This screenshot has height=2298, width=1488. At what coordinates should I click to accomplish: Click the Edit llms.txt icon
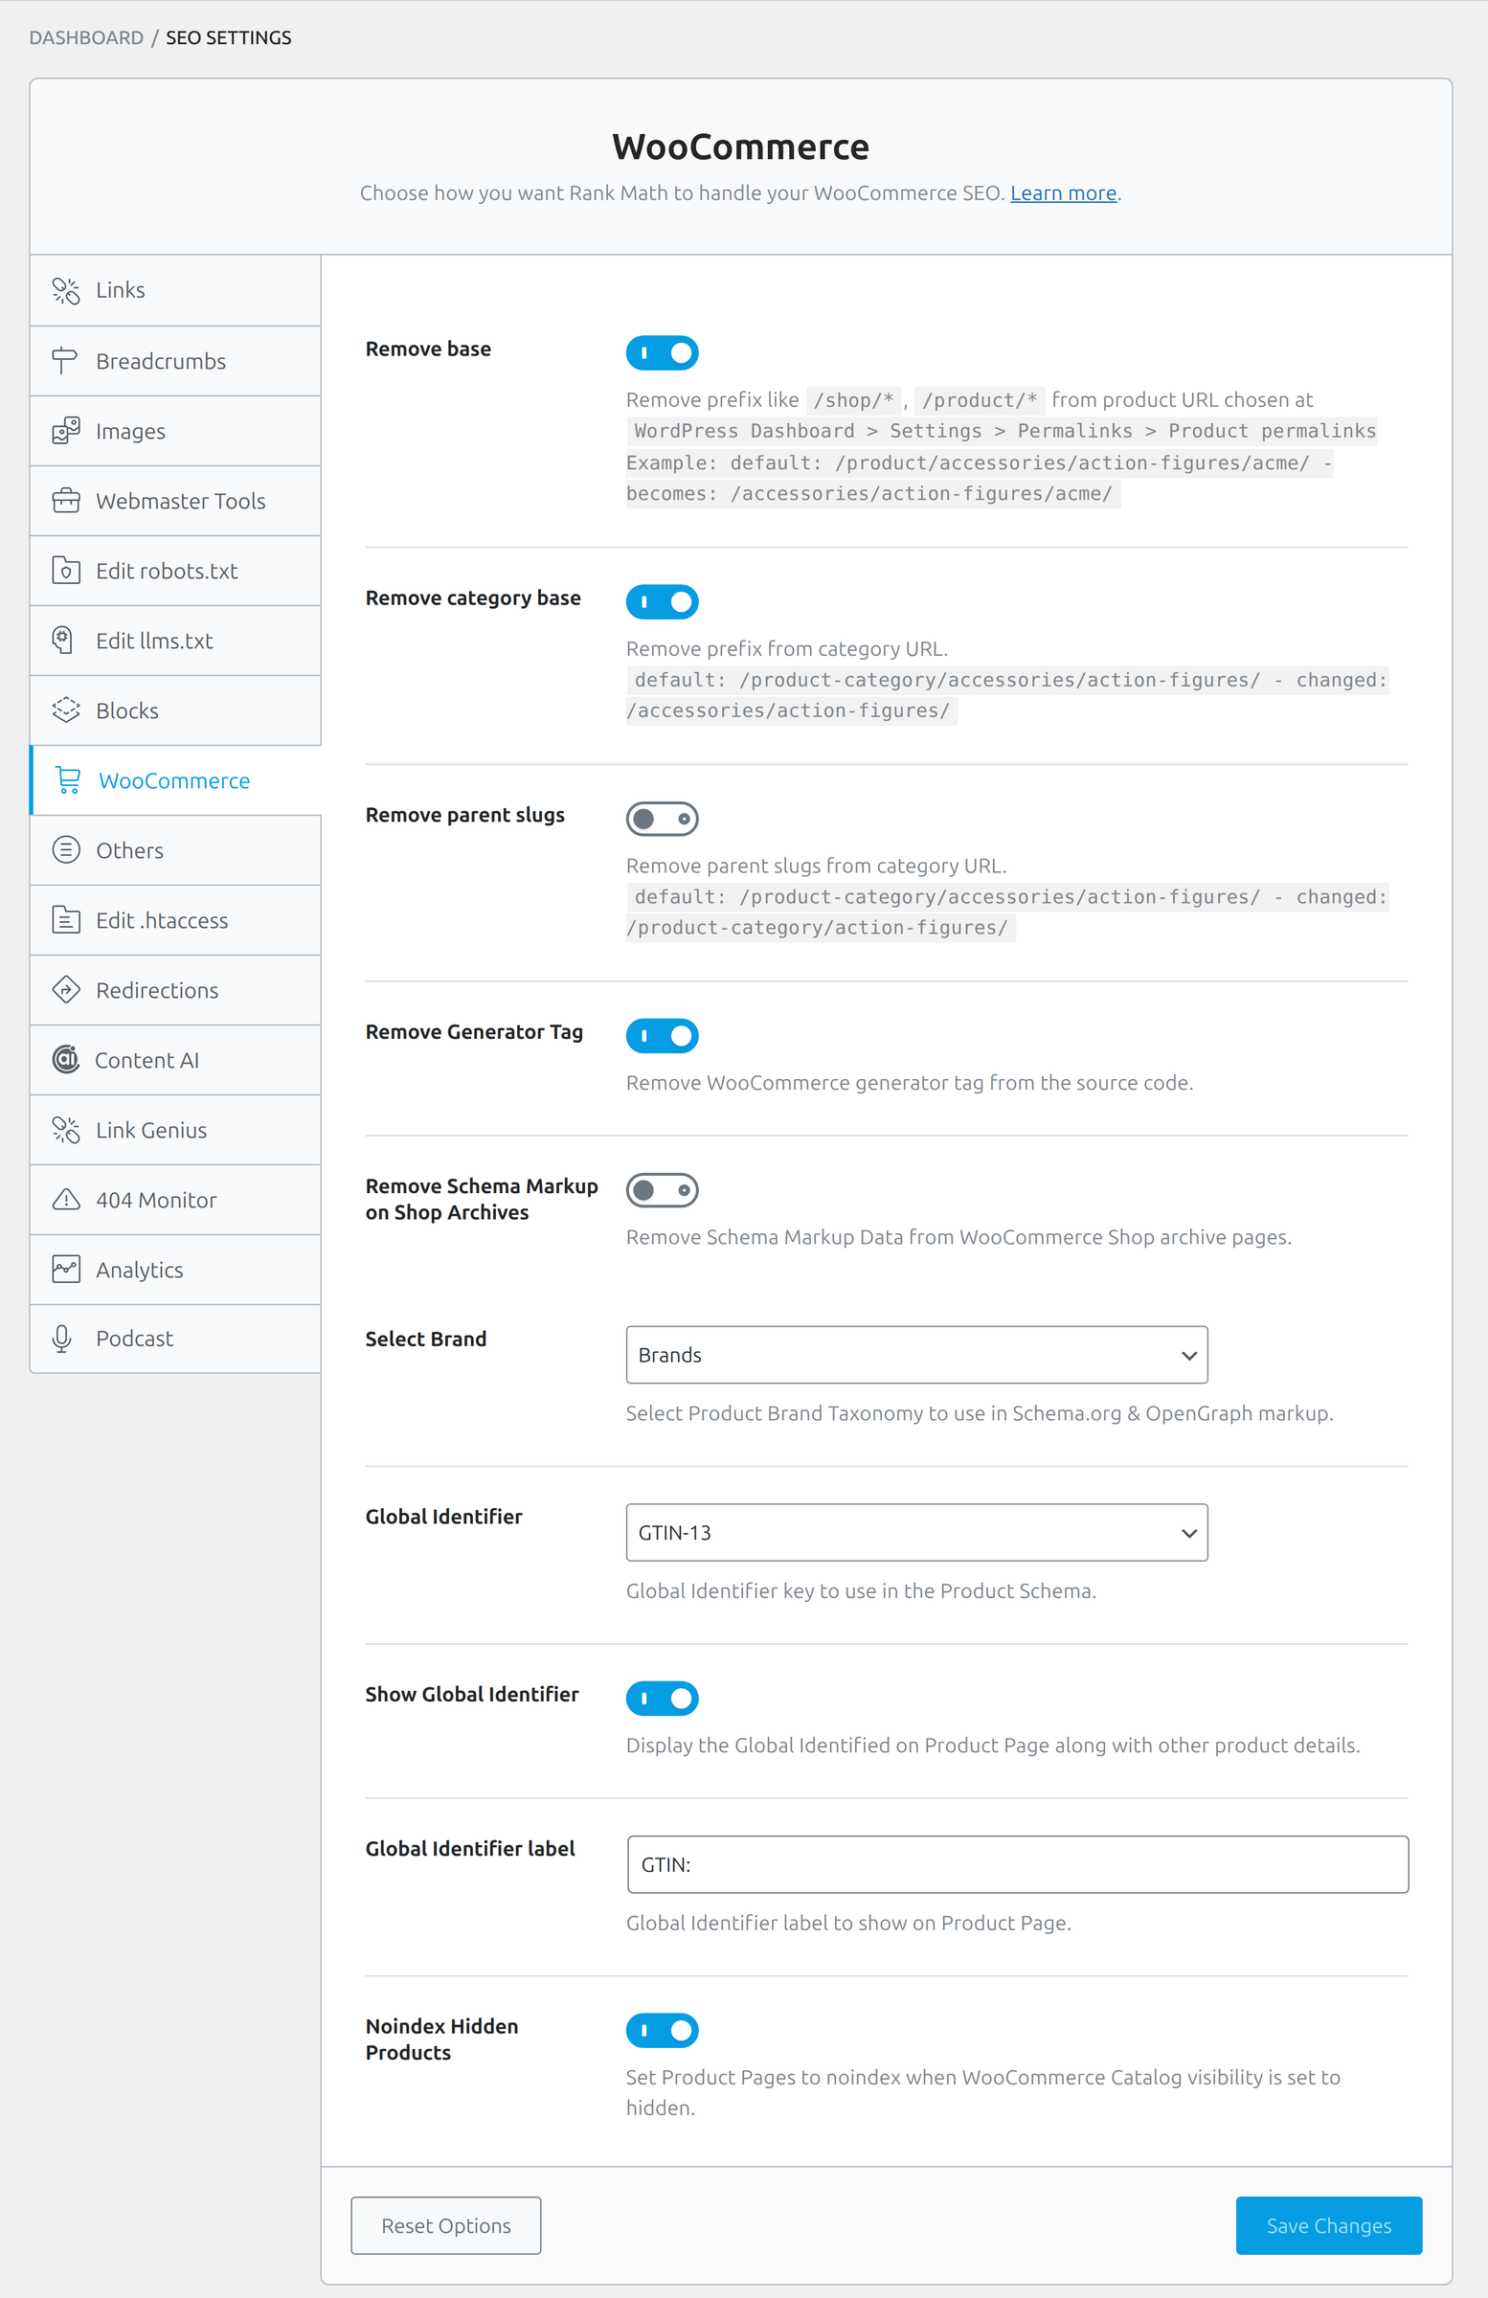click(x=64, y=641)
